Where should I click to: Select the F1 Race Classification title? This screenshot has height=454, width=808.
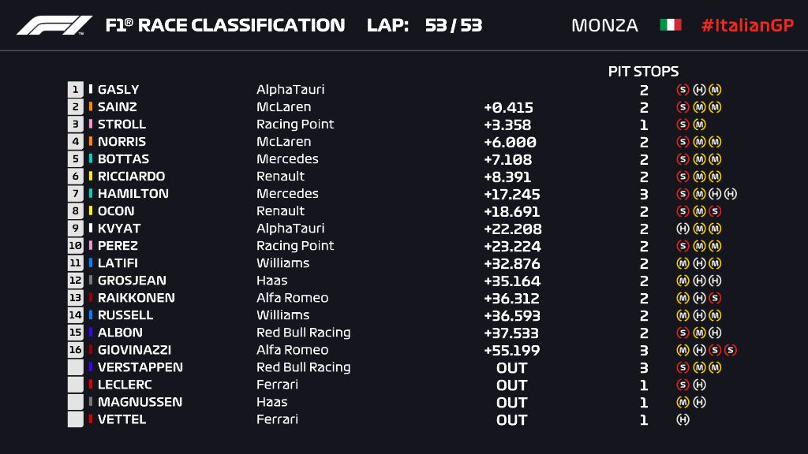tap(225, 25)
